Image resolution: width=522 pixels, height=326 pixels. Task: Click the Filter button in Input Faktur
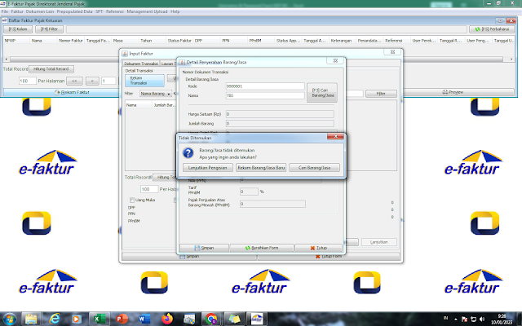coord(381,94)
